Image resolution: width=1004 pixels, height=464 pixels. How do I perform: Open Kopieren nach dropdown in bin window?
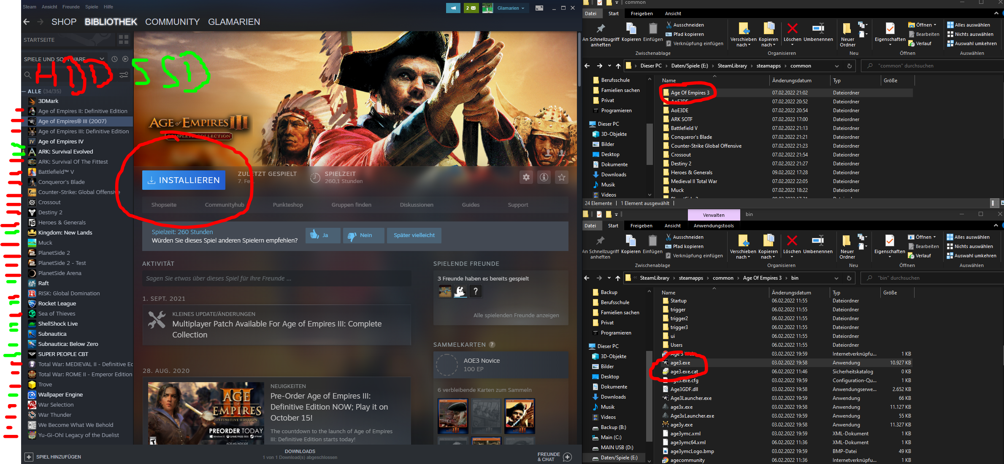(x=768, y=247)
